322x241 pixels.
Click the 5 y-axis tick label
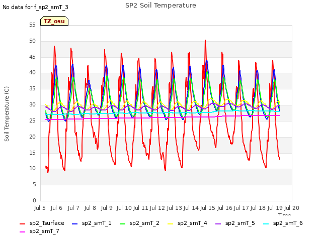click(34, 185)
